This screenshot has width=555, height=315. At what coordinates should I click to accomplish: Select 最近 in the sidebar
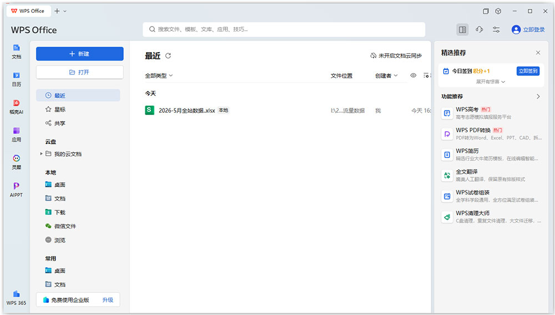(78, 96)
